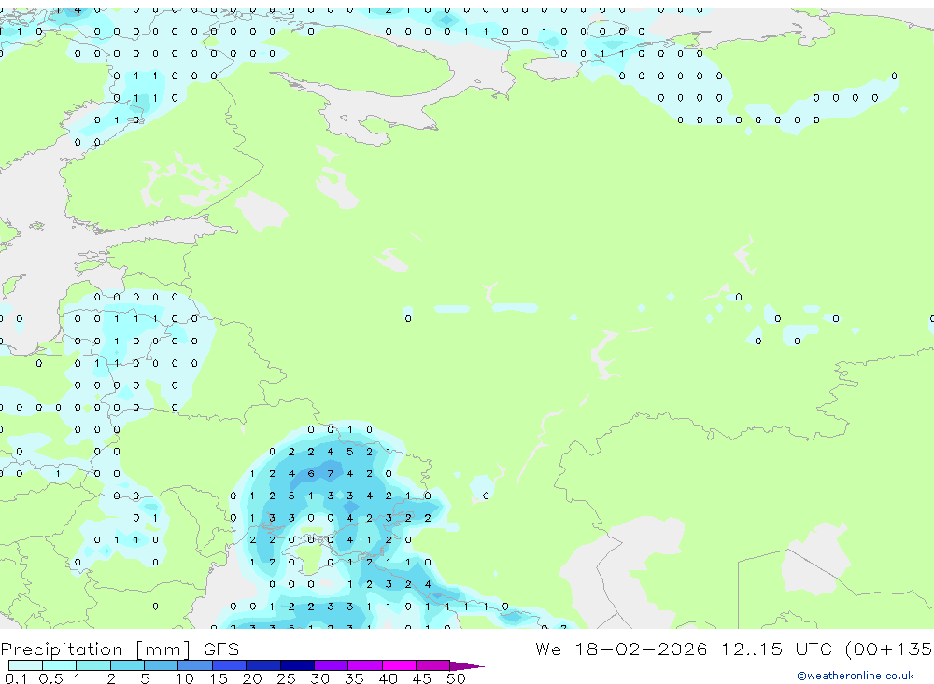Click the '30' legend scale label
934x684 pixels.
[x=320, y=678]
